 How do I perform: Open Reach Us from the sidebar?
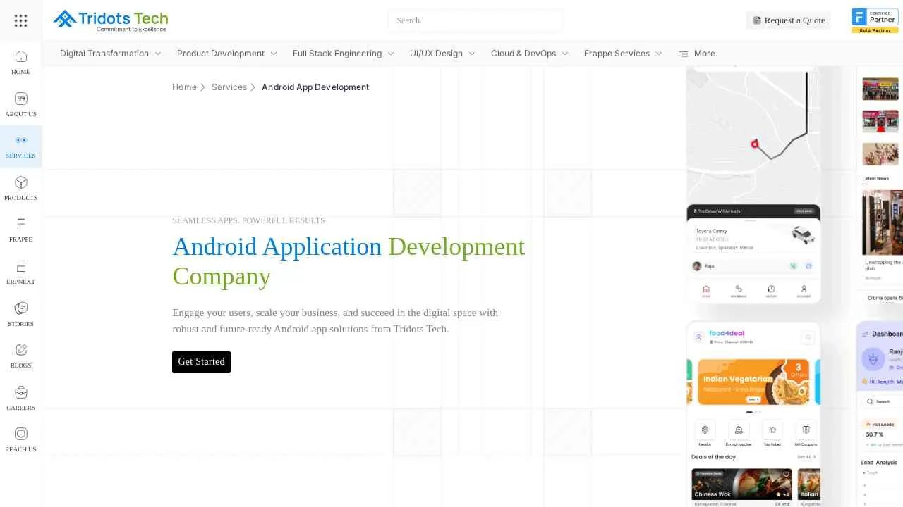20,440
